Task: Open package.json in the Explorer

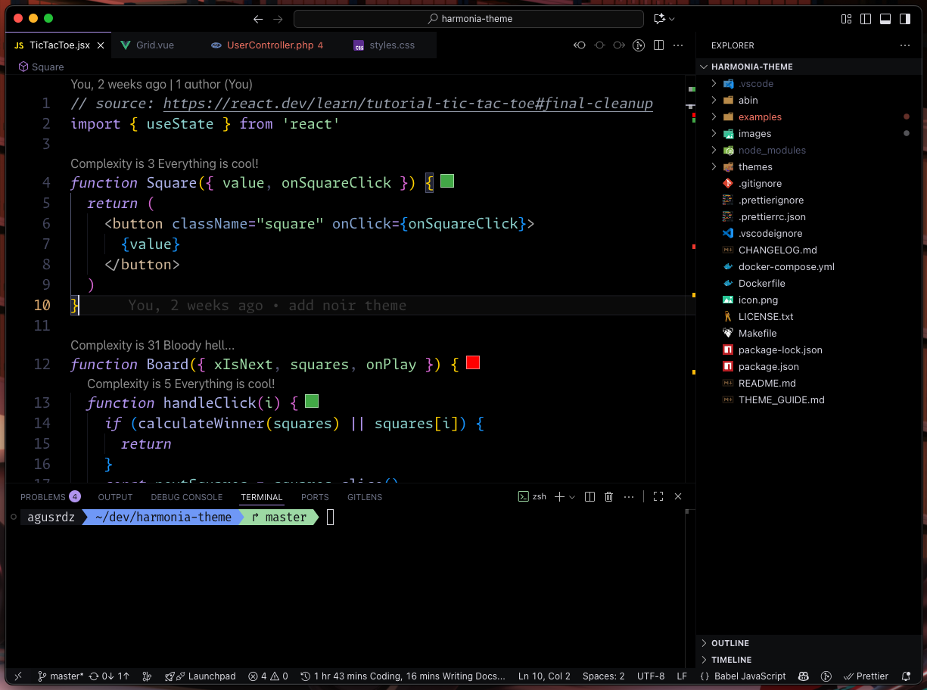Action: (x=768, y=367)
